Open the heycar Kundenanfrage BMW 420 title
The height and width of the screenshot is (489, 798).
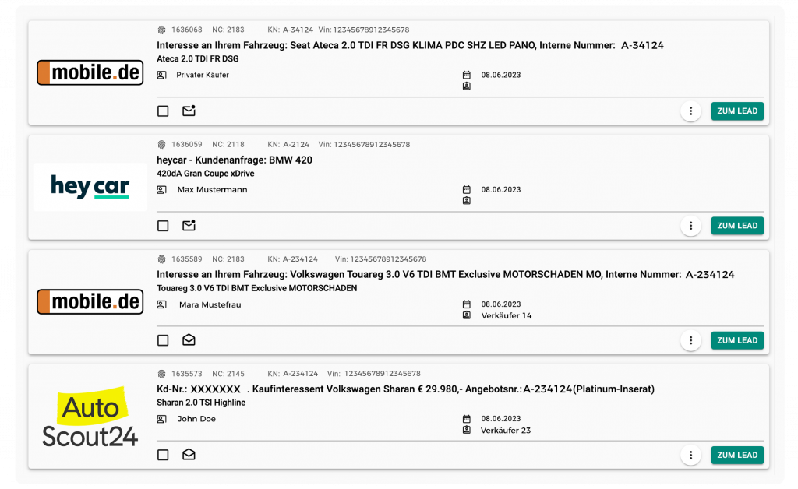(x=235, y=160)
